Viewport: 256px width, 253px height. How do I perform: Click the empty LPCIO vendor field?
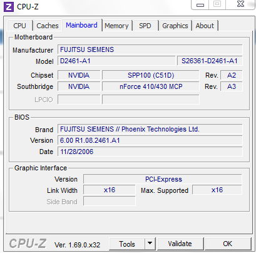click(79, 100)
